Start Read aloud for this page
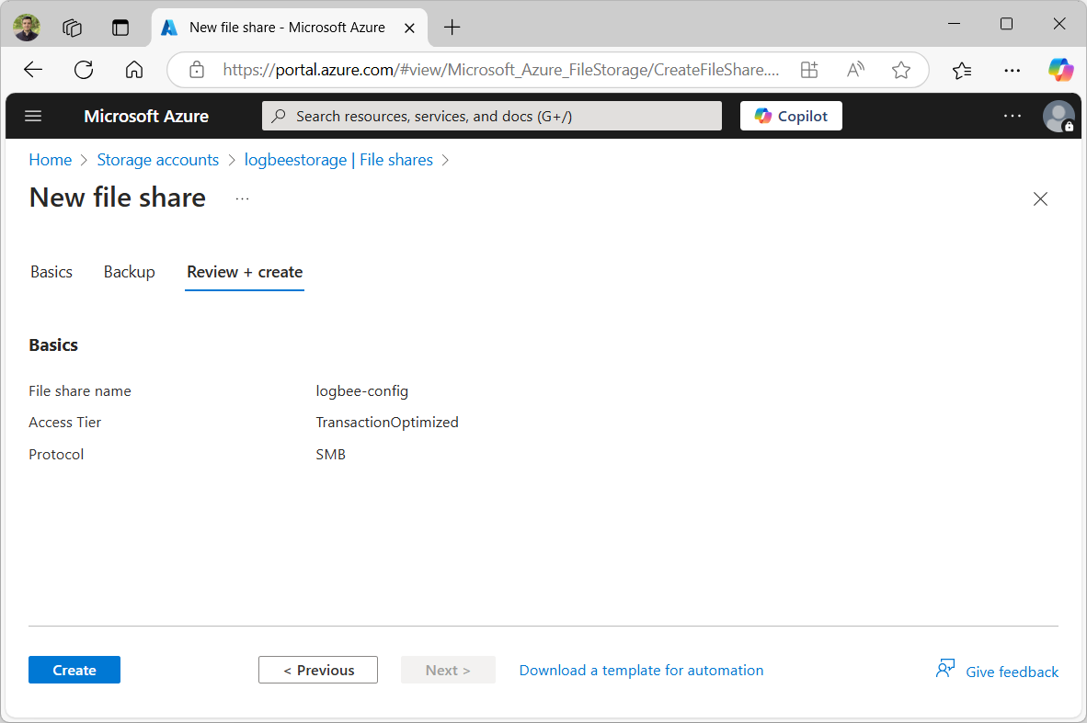Image resolution: width=1087 pixels, height=723 pixels. (854, 69)
